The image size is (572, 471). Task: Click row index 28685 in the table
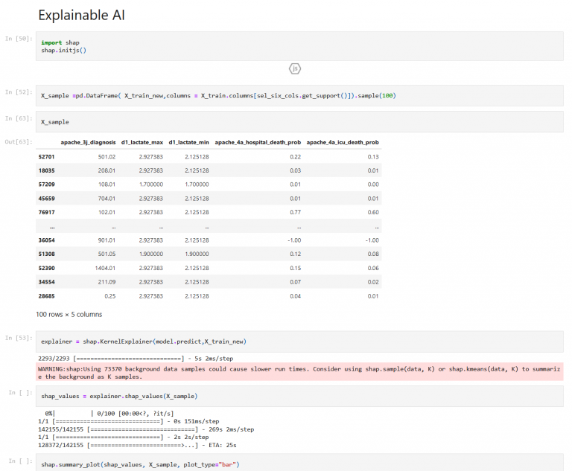46,297
